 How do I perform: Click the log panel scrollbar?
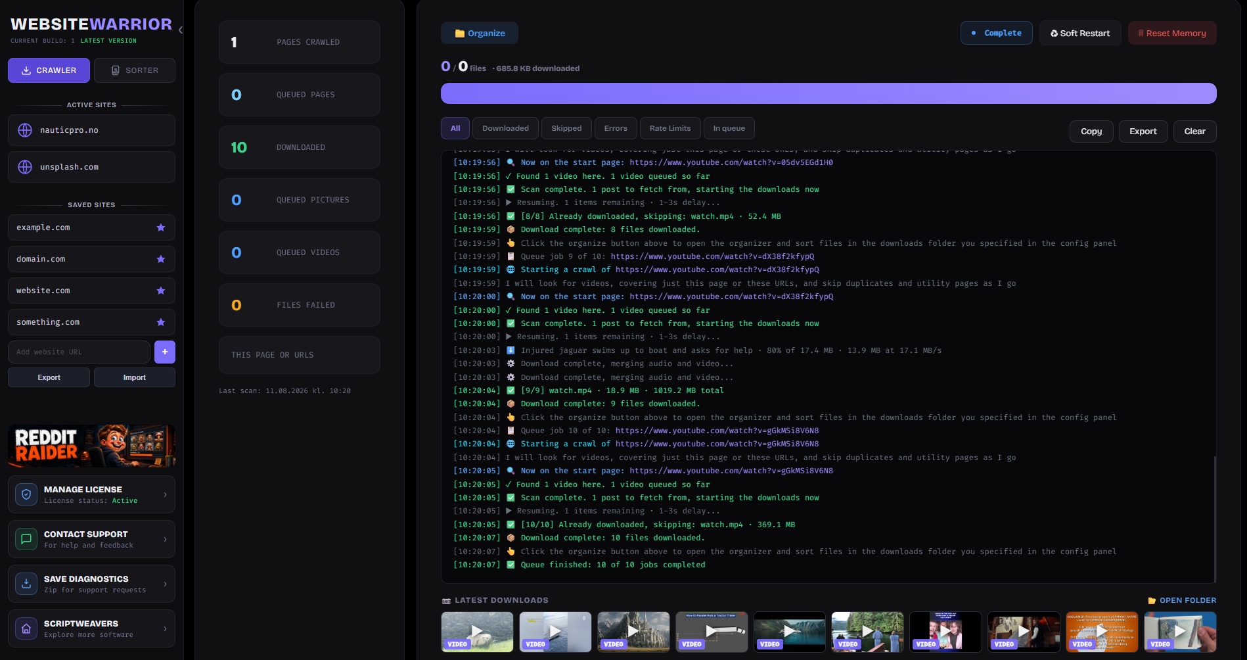tap(1215, 518)
